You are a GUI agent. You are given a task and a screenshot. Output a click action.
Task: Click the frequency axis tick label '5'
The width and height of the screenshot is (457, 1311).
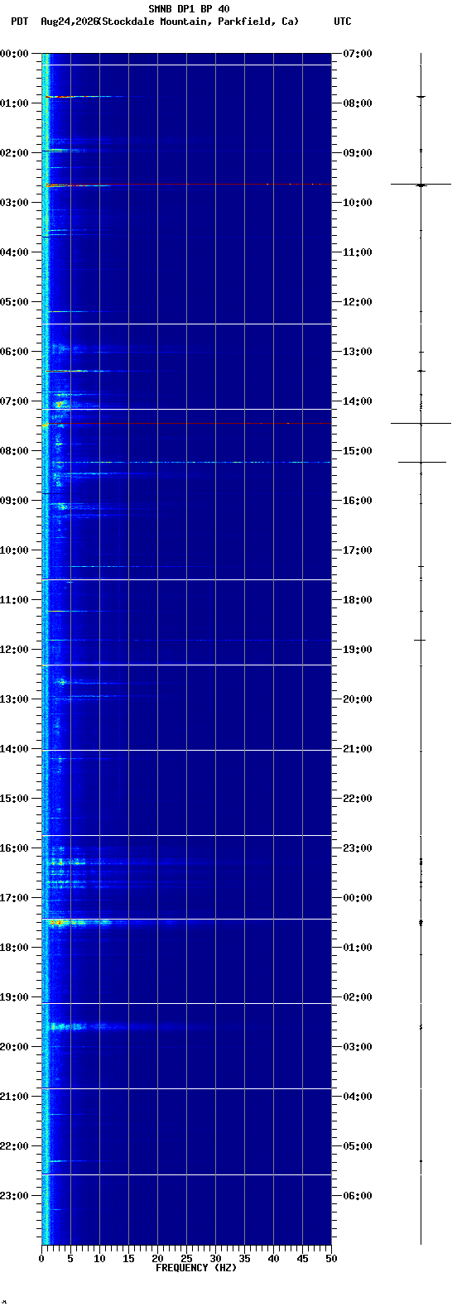(70, 1259)
